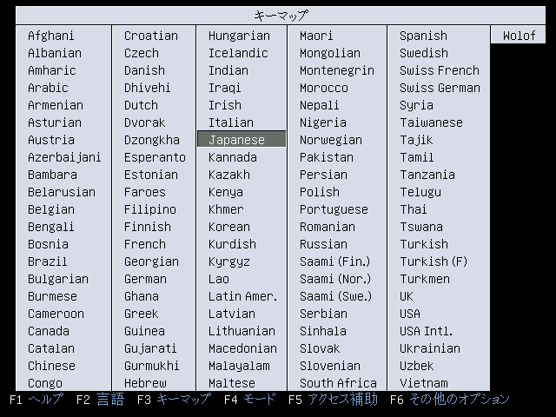Choose Latin Amer. keyboard layout
Image resolution: width=556 pixels, height=417 pixels.
coord(243,296)
